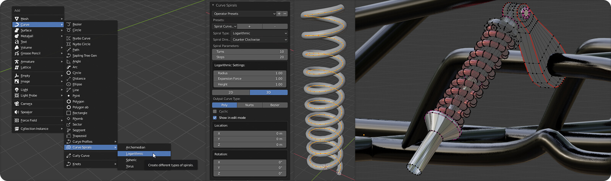Enable the Cyclic checkbox
This screenshot has height=181, width=611.
coord(215,111)
